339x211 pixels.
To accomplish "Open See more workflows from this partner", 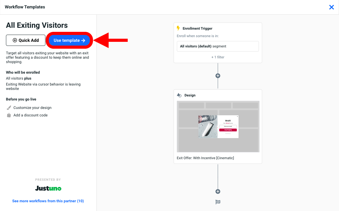I will (48, 201).
